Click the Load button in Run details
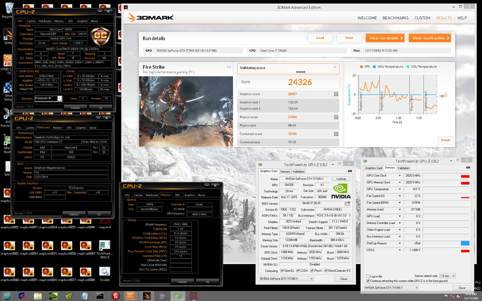 pyautogui.click(x=320, y=38)
